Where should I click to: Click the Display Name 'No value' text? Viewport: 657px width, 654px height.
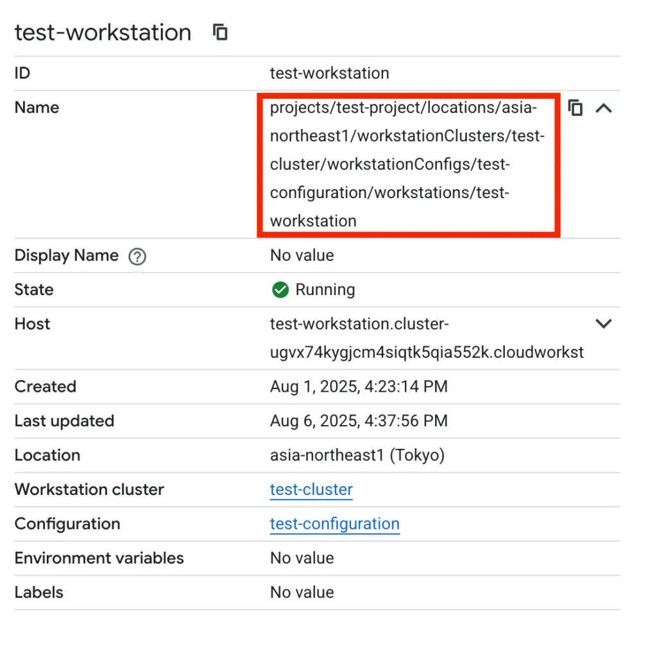point(302,255)
